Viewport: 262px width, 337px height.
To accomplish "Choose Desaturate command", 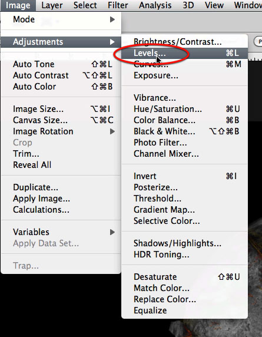I will [x=185, y=277].
